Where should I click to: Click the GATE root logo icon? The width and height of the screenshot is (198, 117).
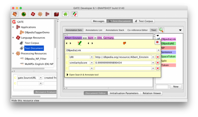coord(14,22)
